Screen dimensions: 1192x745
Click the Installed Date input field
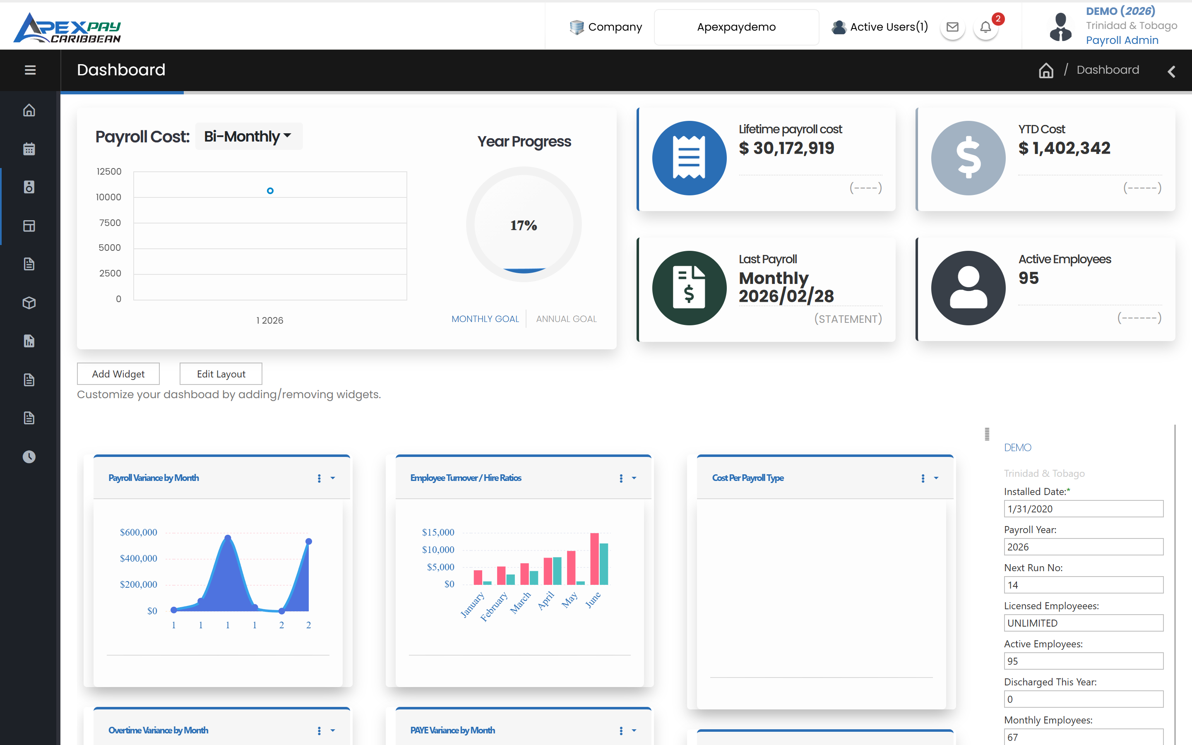tap(1084, 509)
